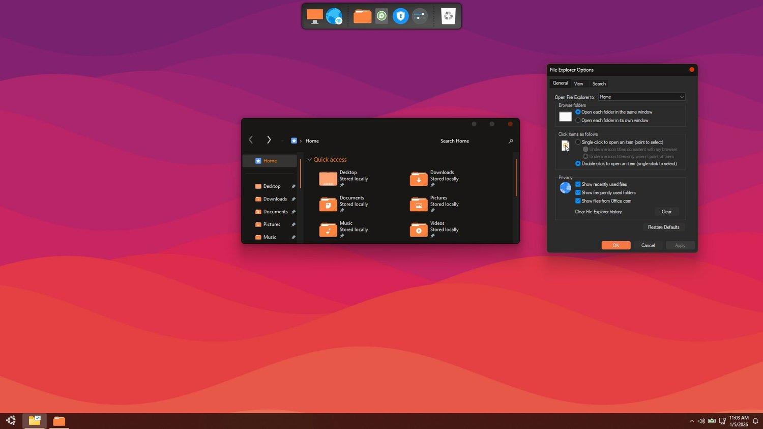
Task: Switch to the View tab
Action: point(579,83)
